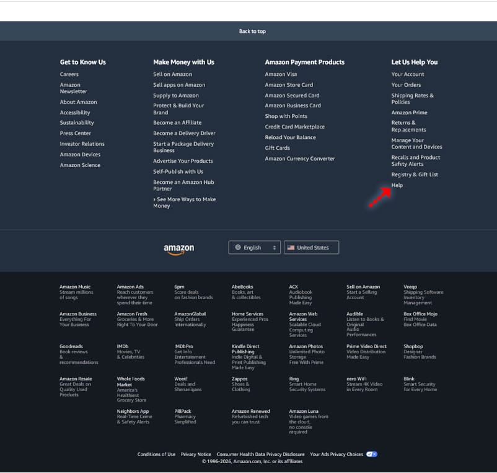The image size is (497, 473).
Task: Open the Ring smart home link
Action: click(x=307, y=384)
